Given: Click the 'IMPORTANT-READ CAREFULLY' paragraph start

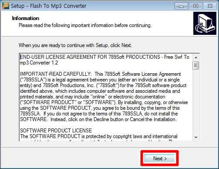Looking at the screenshot, I should pyautogui.click(x=56, y=74).
